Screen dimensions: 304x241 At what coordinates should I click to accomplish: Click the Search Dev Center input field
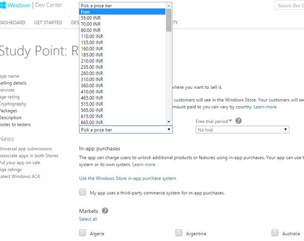pyautogui.click(x=290, y=6)
